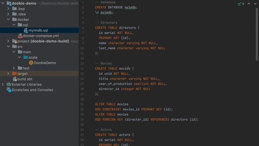Viewport: 259px width, 146px height.
Task: Click the doobie-demo project module icon
Action: tap(9, 3)
